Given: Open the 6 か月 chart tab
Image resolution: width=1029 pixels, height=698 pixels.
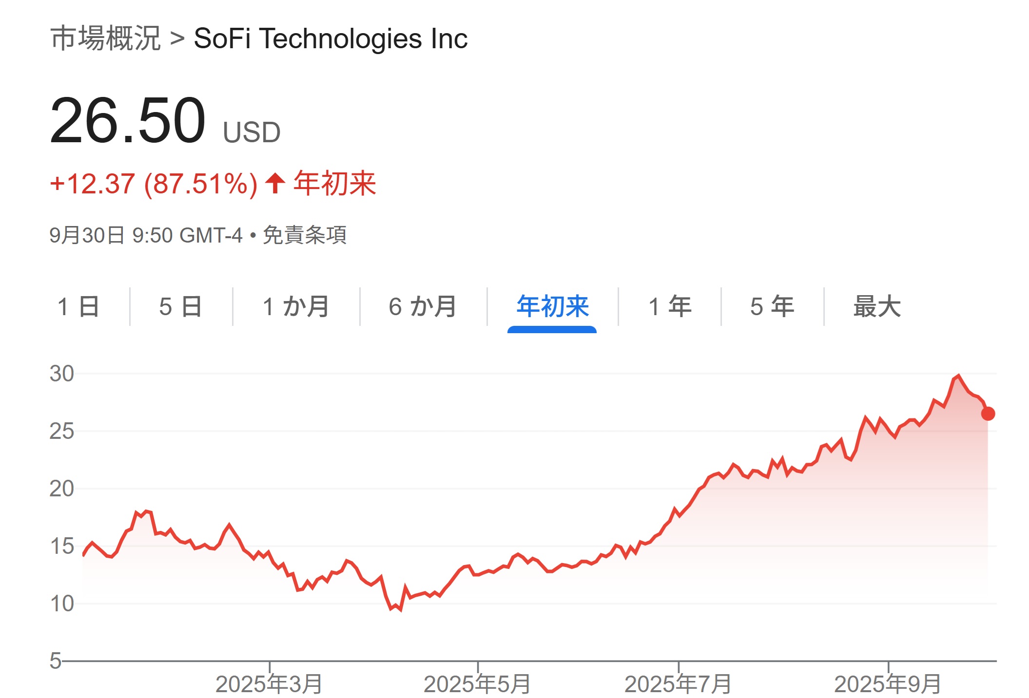Looking at the screenshot, I should click(x=423, y=306).
